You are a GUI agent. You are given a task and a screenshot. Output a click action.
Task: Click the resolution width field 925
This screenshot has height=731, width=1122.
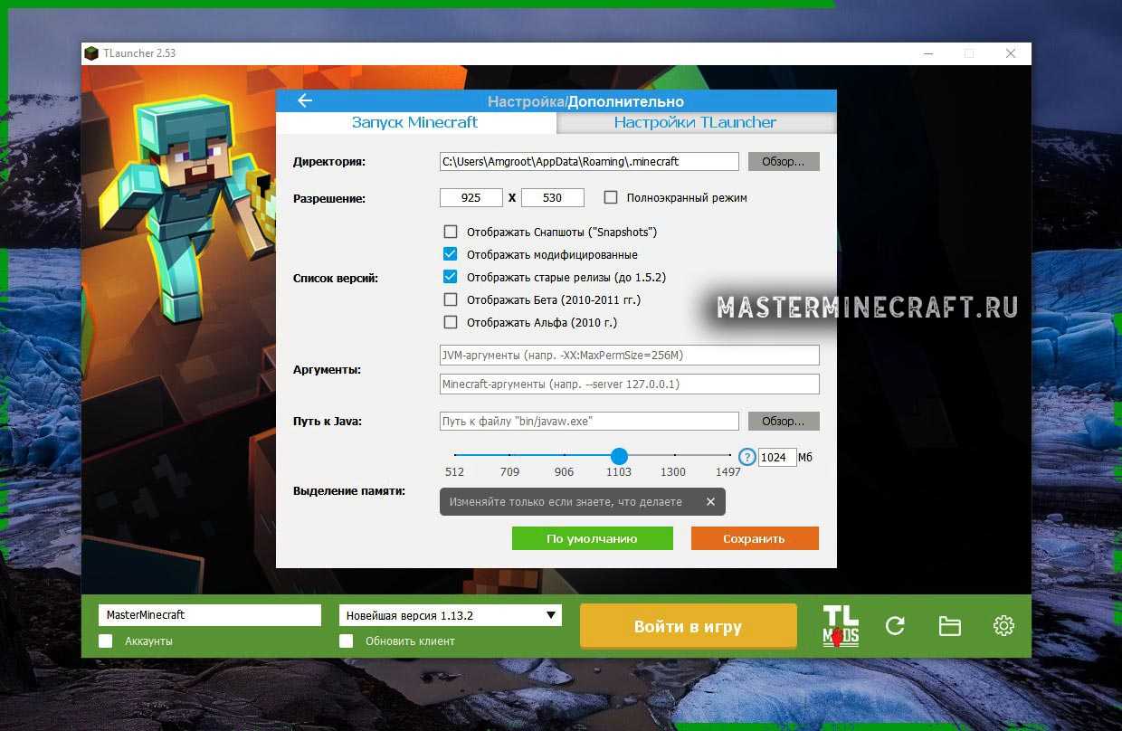pyautogui.click(x=471, y=197)
